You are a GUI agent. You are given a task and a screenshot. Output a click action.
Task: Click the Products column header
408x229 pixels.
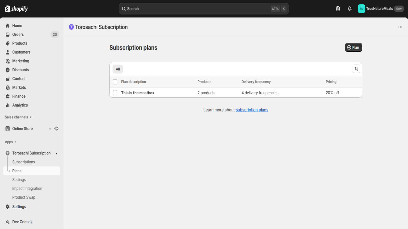point(204,82)
